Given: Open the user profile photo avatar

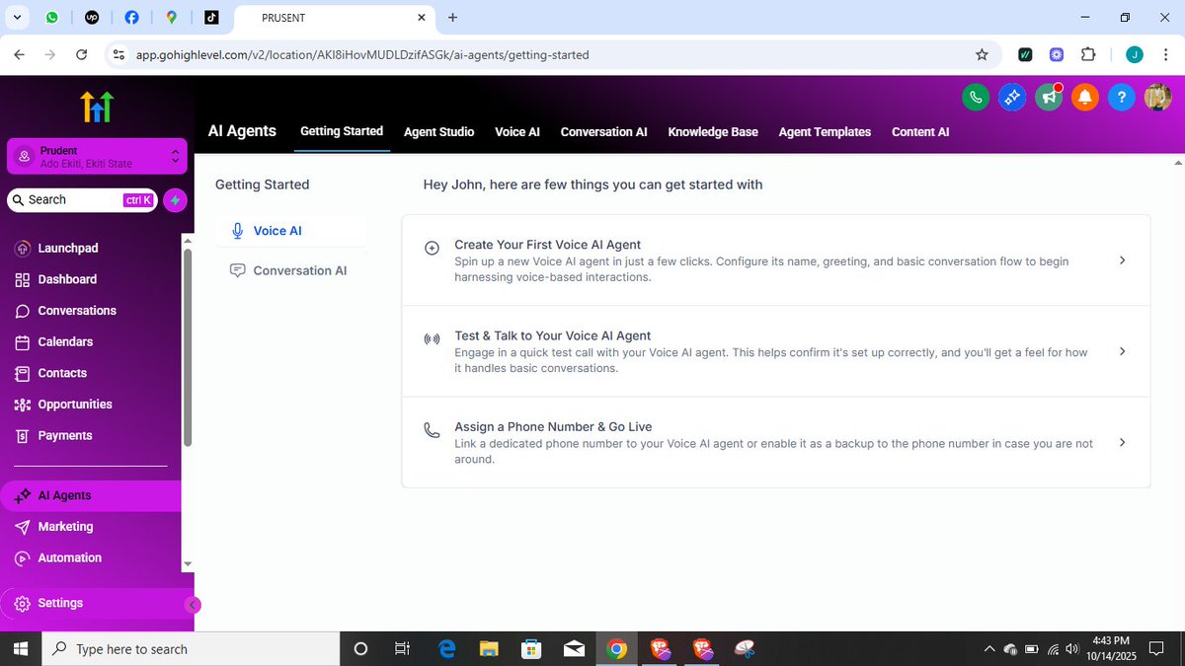Looking at the screenshot, I should click(1157, 97).
